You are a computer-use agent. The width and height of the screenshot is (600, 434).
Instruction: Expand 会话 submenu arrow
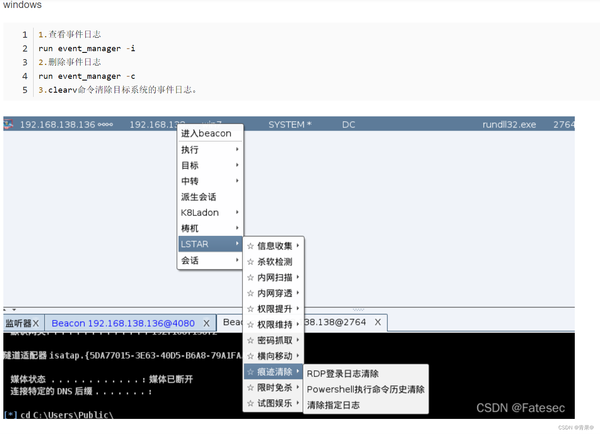tap(237, 260)
